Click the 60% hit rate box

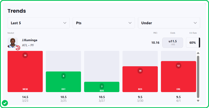pos(193,43)
